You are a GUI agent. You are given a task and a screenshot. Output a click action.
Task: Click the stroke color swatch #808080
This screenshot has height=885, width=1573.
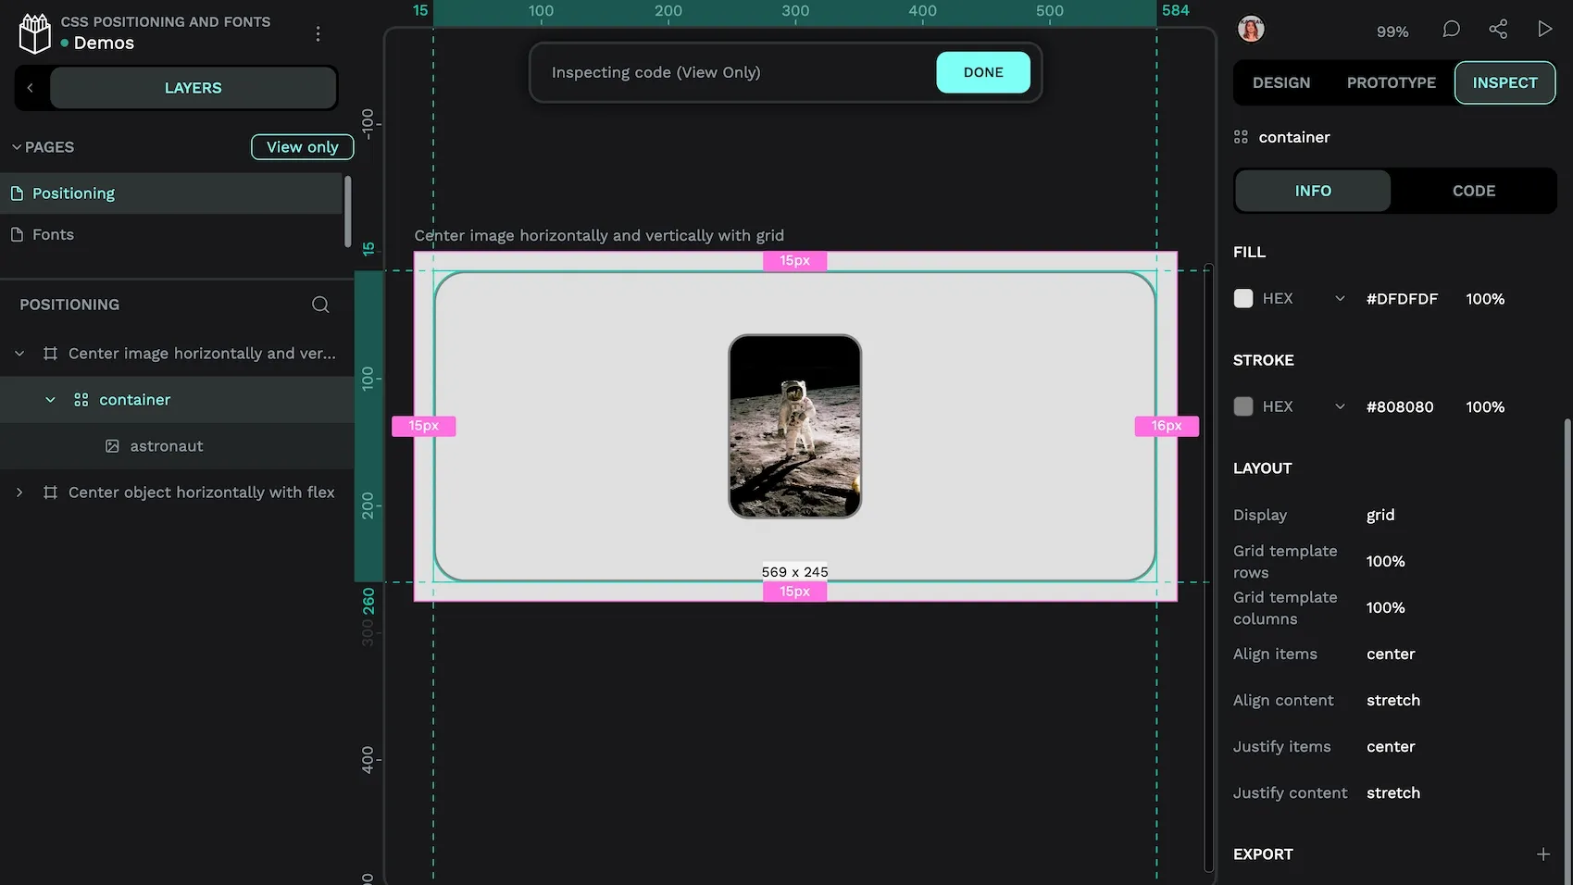coord(1243,406)
